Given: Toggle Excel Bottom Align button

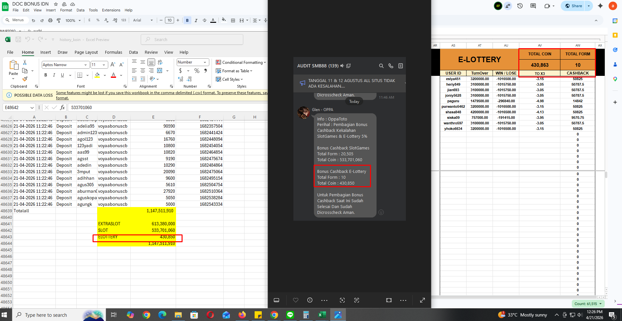Looking at the screenshot, I should tap(151, 62).
